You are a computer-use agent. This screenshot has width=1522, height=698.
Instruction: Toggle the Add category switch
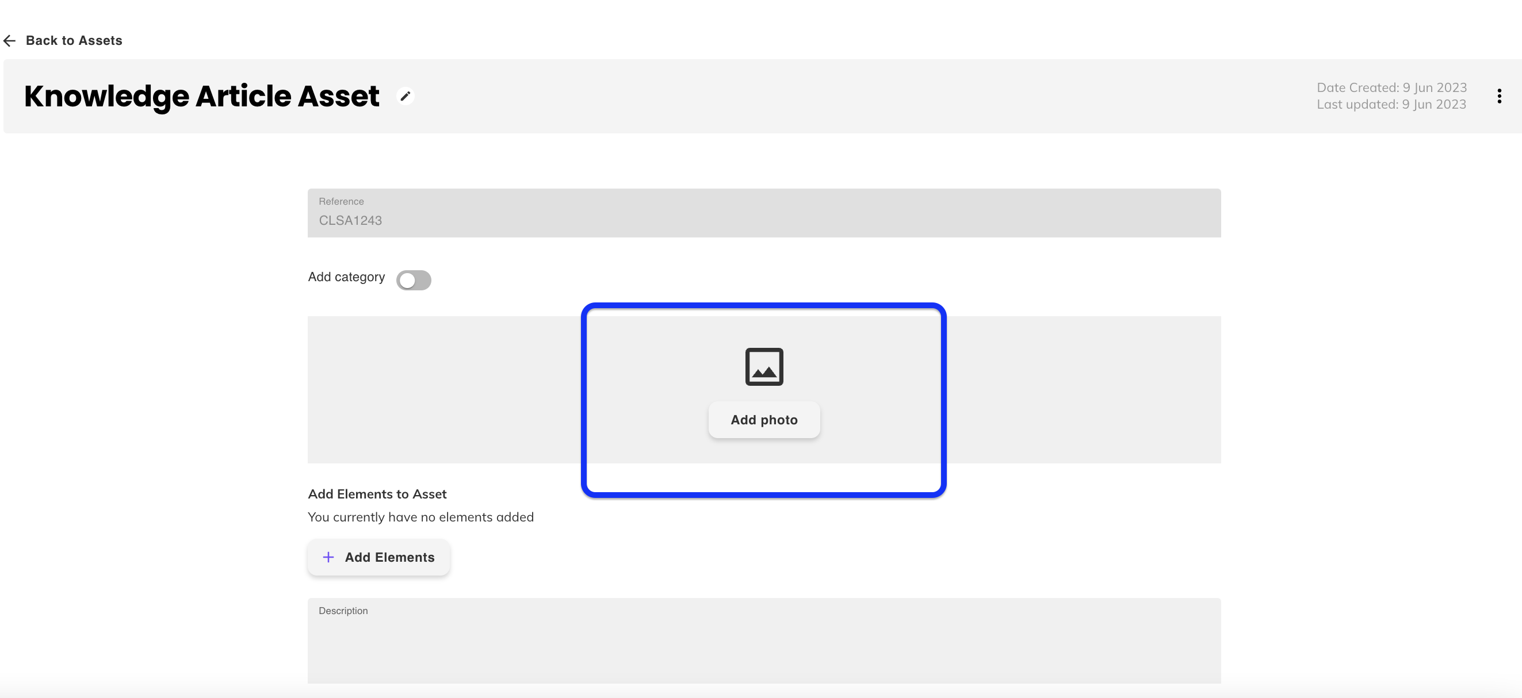(414, 281)
